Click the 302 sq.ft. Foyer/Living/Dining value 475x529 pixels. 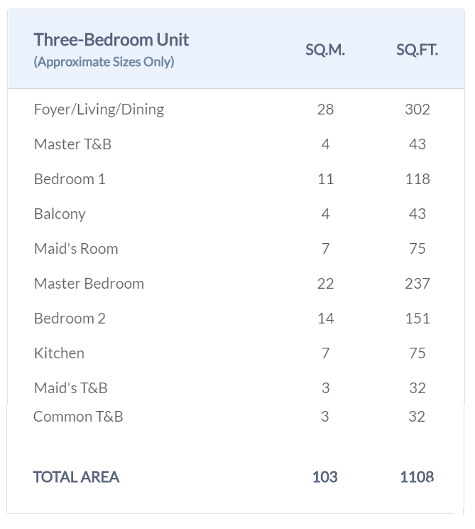click(417, 109)
